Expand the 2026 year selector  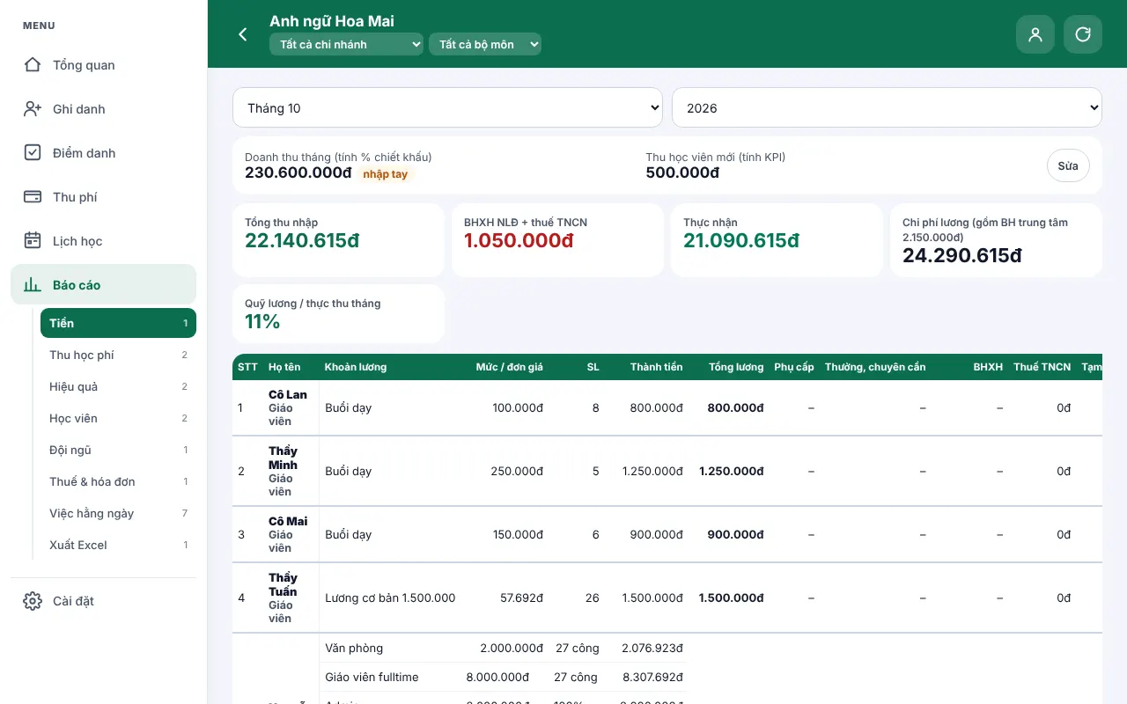(x=887, y=107)
